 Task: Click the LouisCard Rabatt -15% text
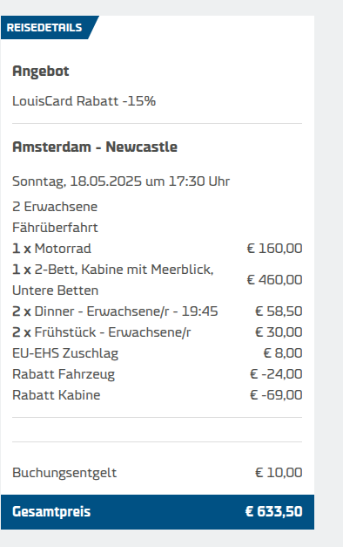[x=84, y=101]
